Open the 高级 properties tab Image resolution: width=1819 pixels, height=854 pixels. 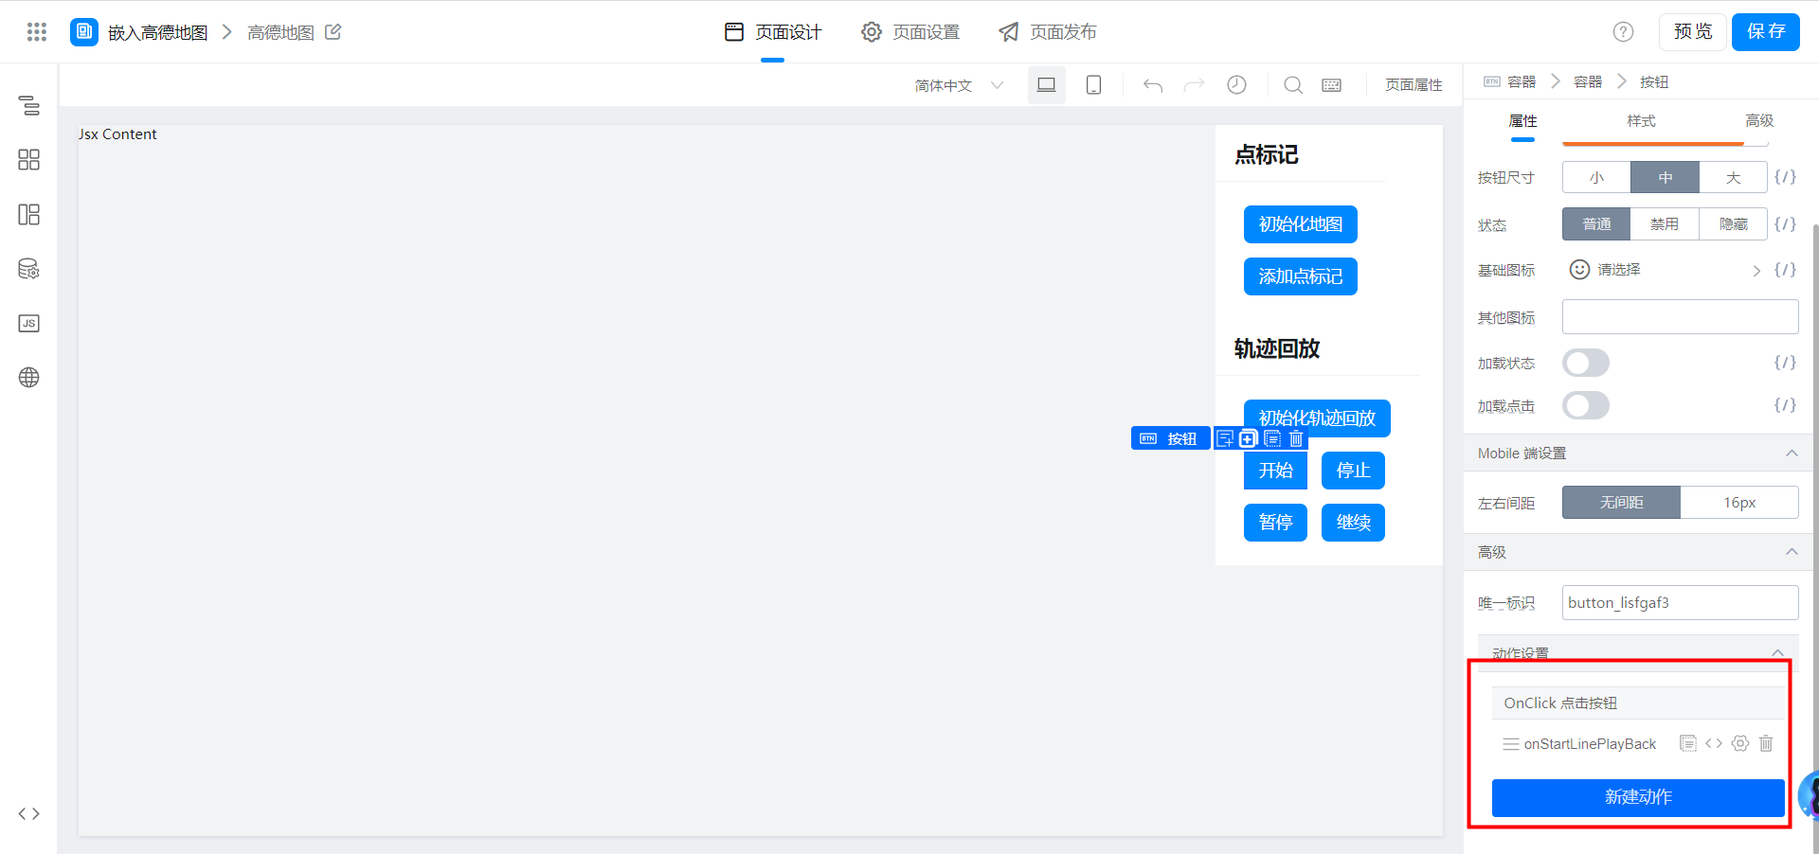click(1759, 121)
